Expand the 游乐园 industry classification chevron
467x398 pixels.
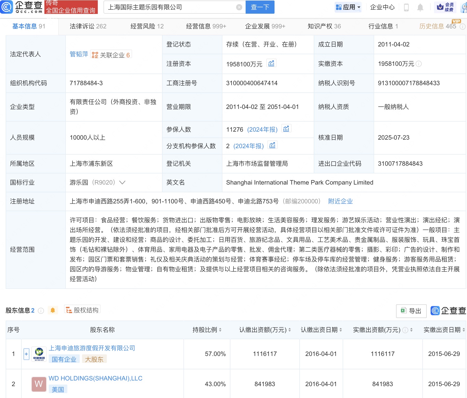coord(122,182)
